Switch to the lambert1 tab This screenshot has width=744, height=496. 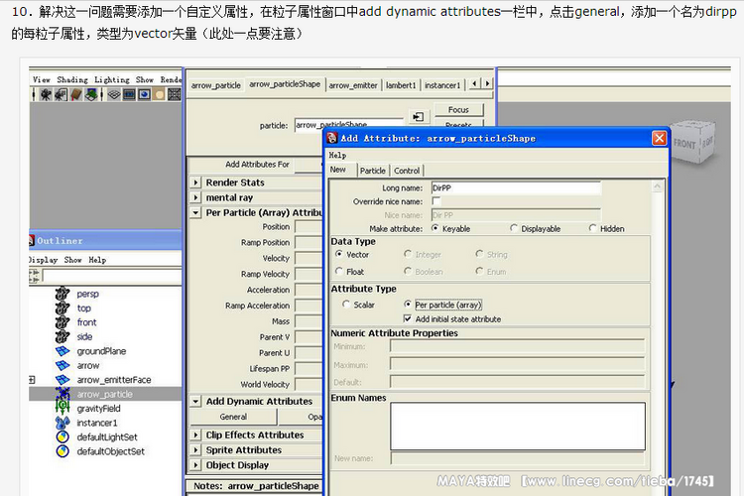click(x=401, y=85)
